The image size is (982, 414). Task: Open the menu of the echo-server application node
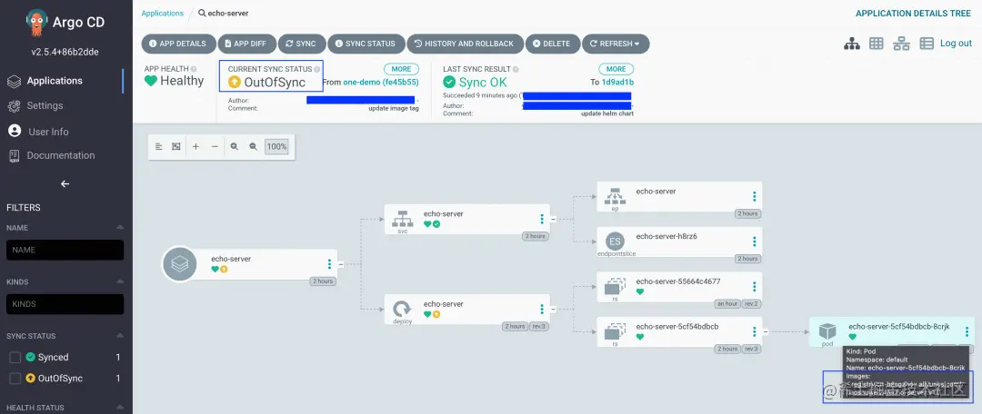tap(329, 264)
